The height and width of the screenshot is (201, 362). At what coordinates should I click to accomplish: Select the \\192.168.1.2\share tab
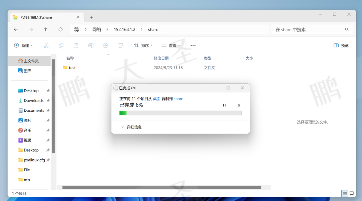47,17
